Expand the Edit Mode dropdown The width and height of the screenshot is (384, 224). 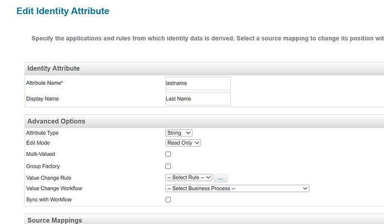183,143
